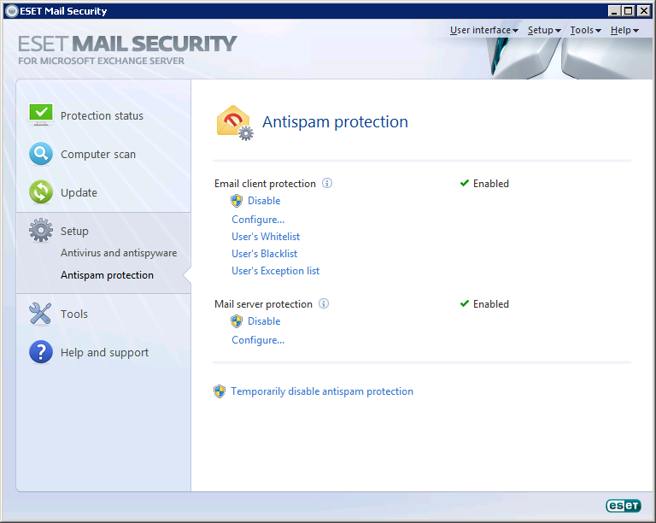The width and height of the screenshot is (656, 523).
Task: Click the green Update arrows icon
Action: tap(41, 192)
